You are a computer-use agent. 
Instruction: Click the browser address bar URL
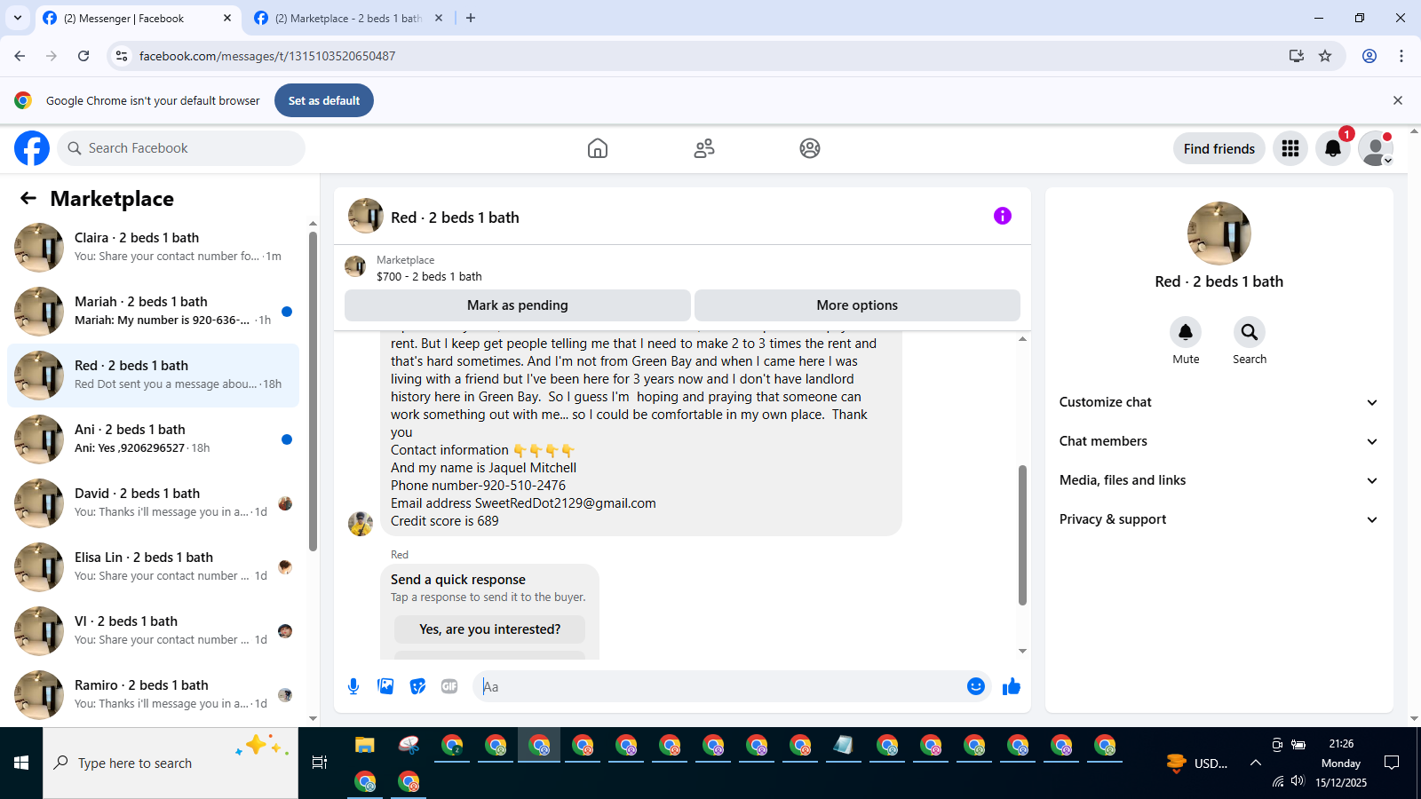[267, 56]
